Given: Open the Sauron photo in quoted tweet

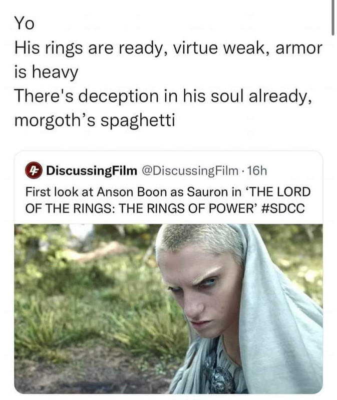Looking at the screenshot, I should pyautogui.click(x=168, y=308).
